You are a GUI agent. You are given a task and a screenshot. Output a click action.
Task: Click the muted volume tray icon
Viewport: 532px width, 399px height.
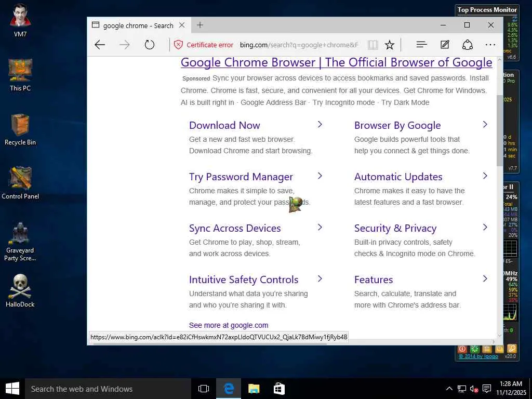point(474,389)
